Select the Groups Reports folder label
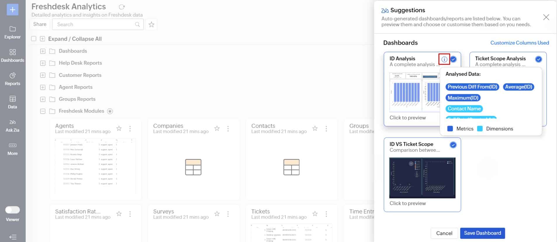This screenshot has width=557, height=242. (x=77, y=99)
